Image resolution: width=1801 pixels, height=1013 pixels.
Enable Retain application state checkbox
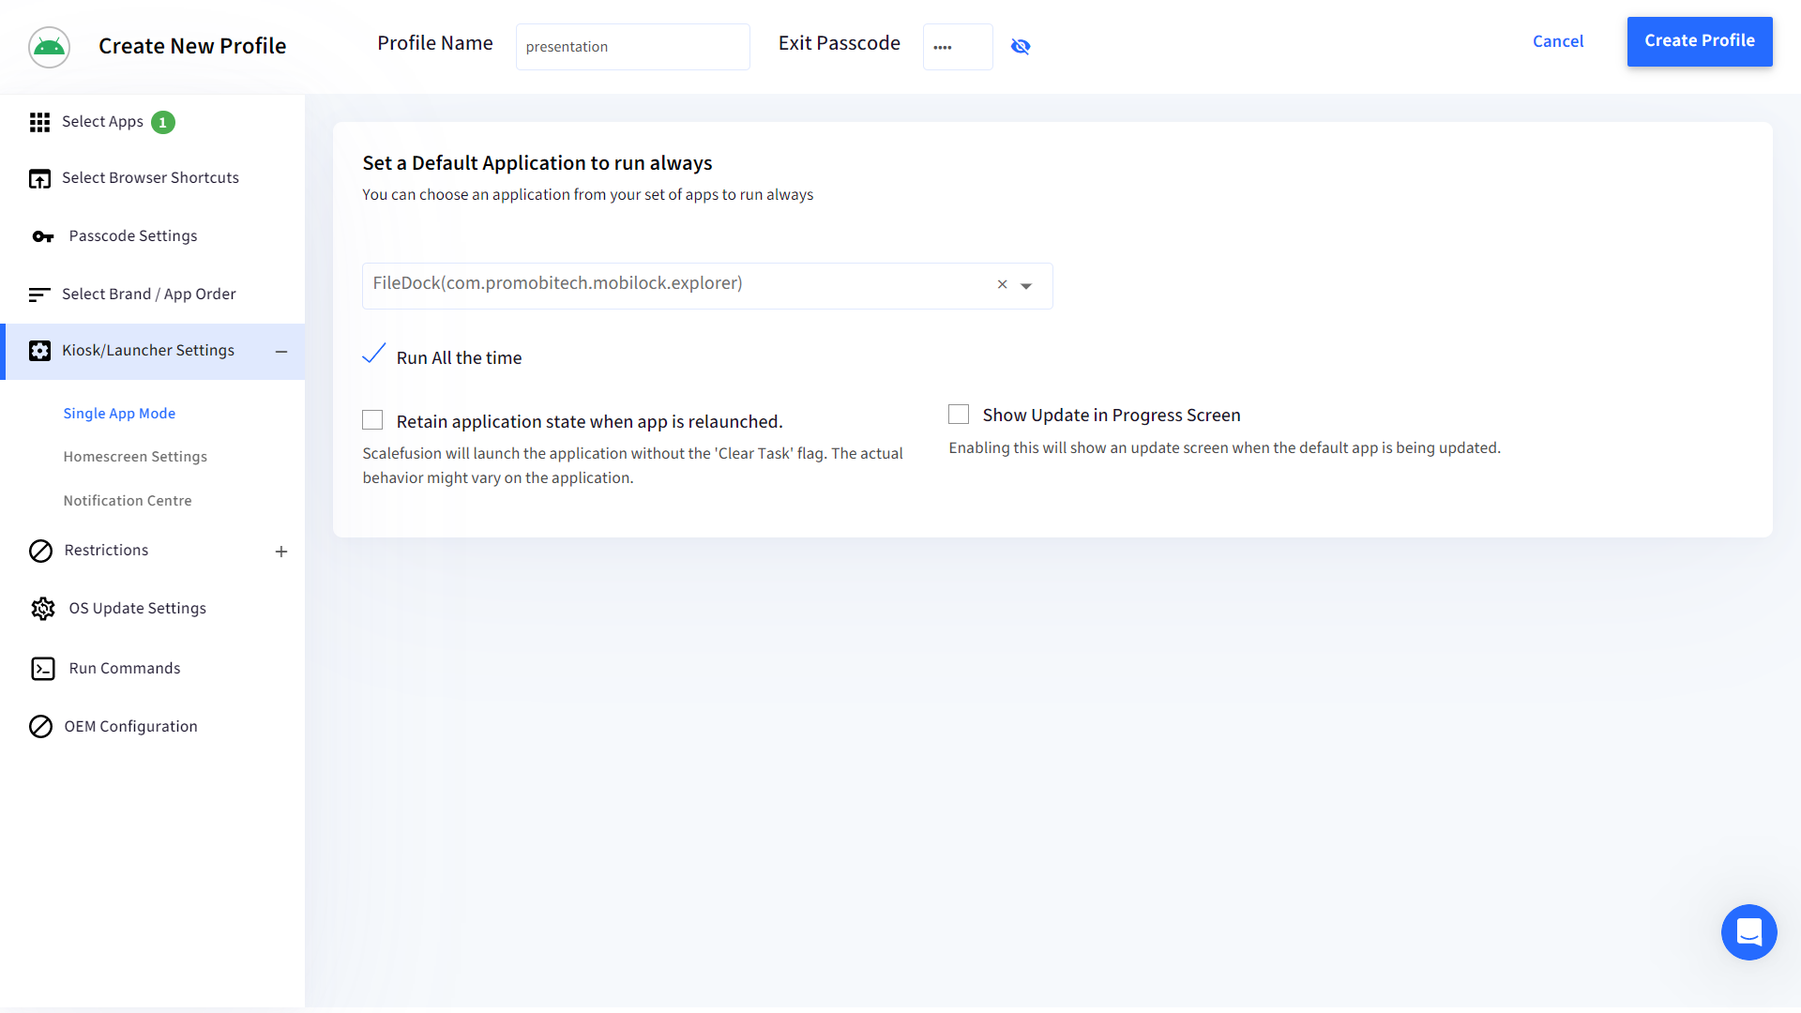click(372, 420)
